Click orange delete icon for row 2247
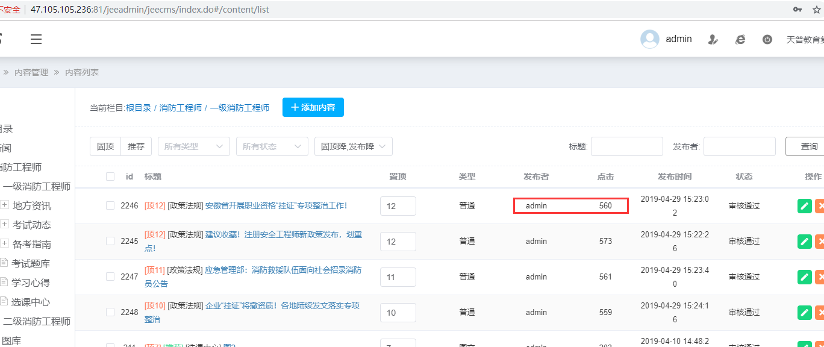Viewport: 824px width, 347px height. (x=820, y=277)
